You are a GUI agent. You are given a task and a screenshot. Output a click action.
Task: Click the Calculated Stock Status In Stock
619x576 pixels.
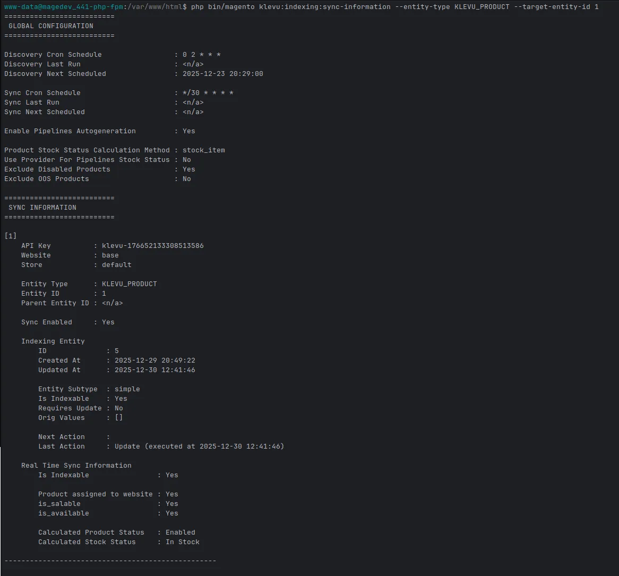pyautogui.click(x=183, y=542)
